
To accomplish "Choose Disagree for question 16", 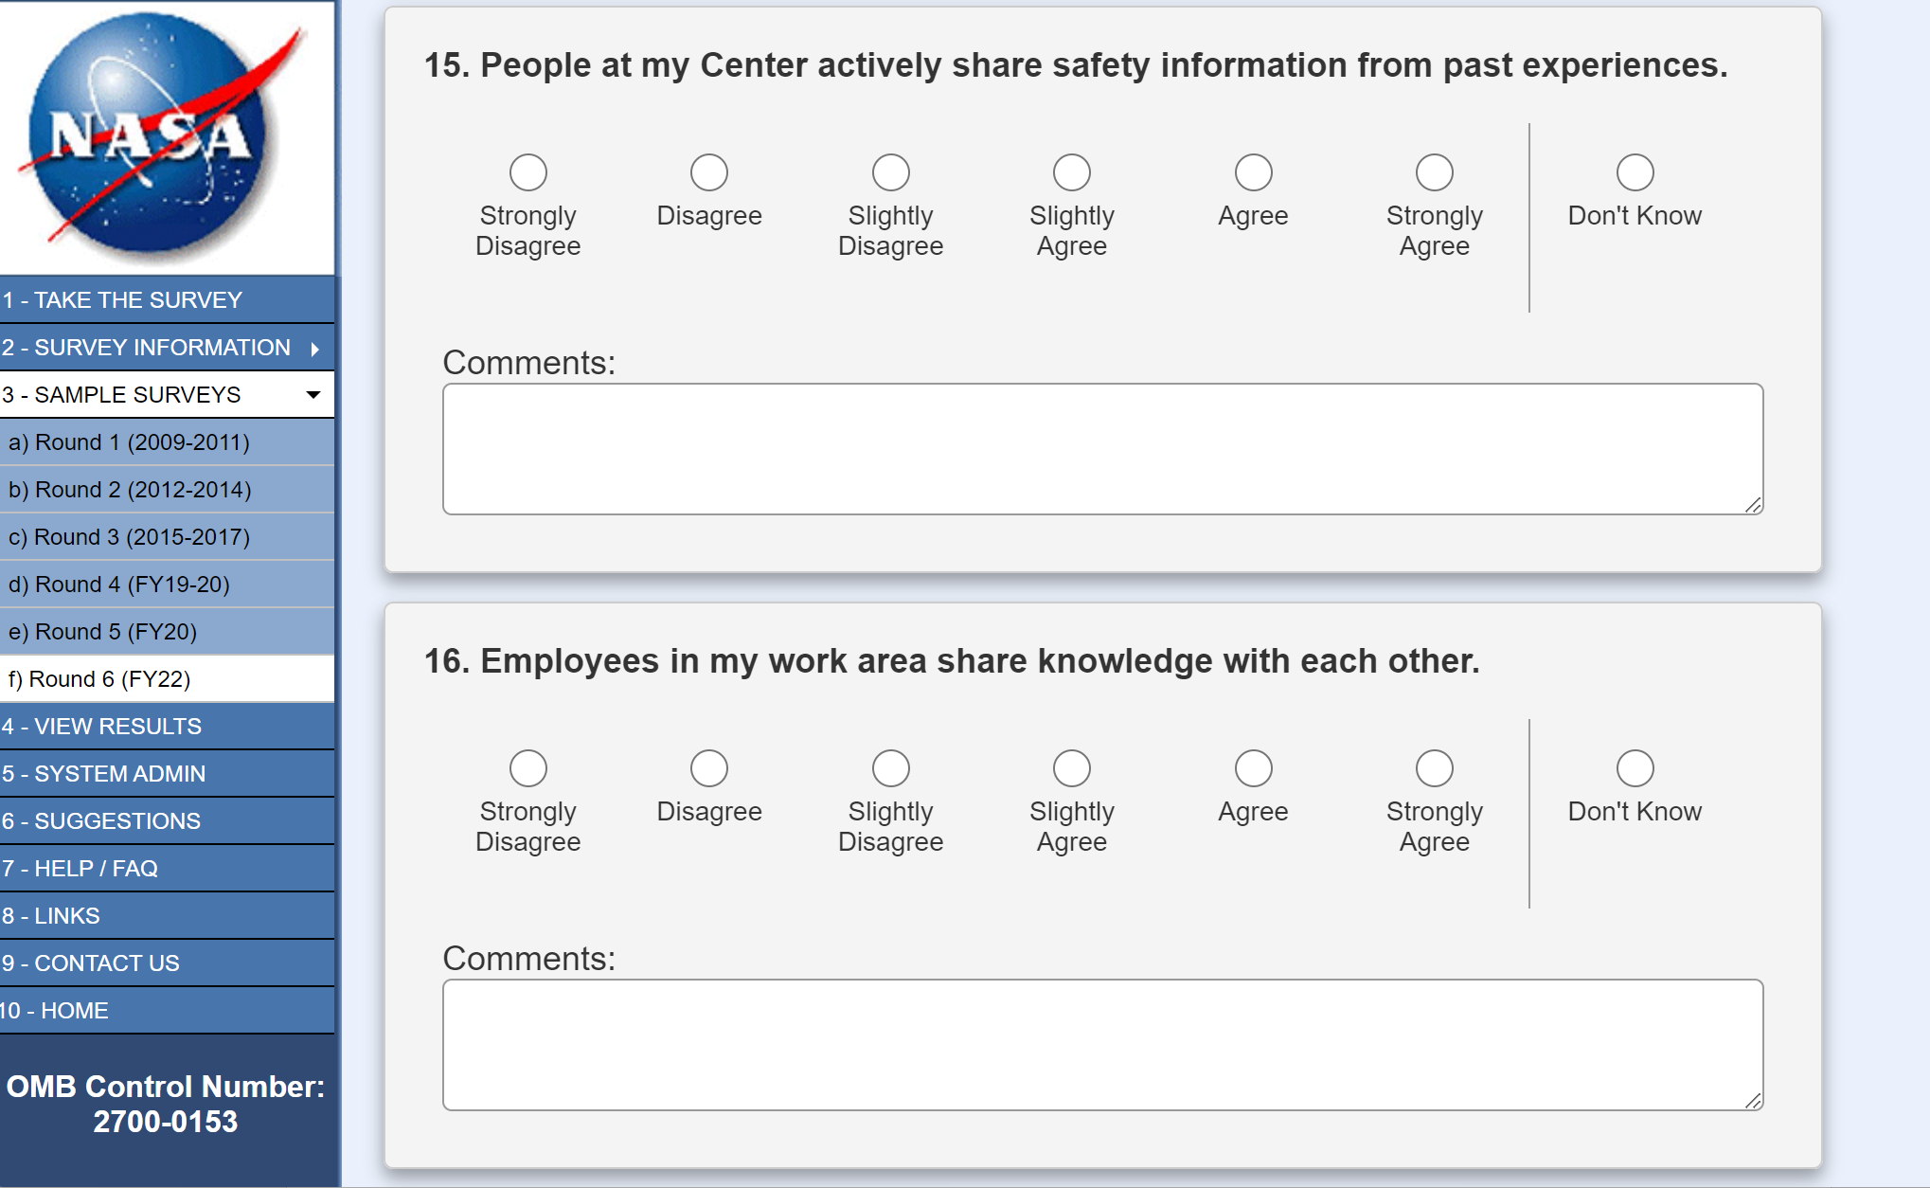I will tap(708, 768).
